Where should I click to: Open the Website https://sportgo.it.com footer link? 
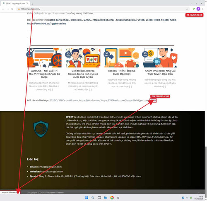(52, 172)
